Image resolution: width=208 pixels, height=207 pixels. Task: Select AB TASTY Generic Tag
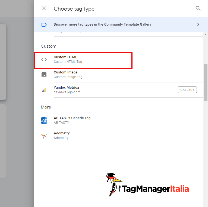[x=119, y=121]
